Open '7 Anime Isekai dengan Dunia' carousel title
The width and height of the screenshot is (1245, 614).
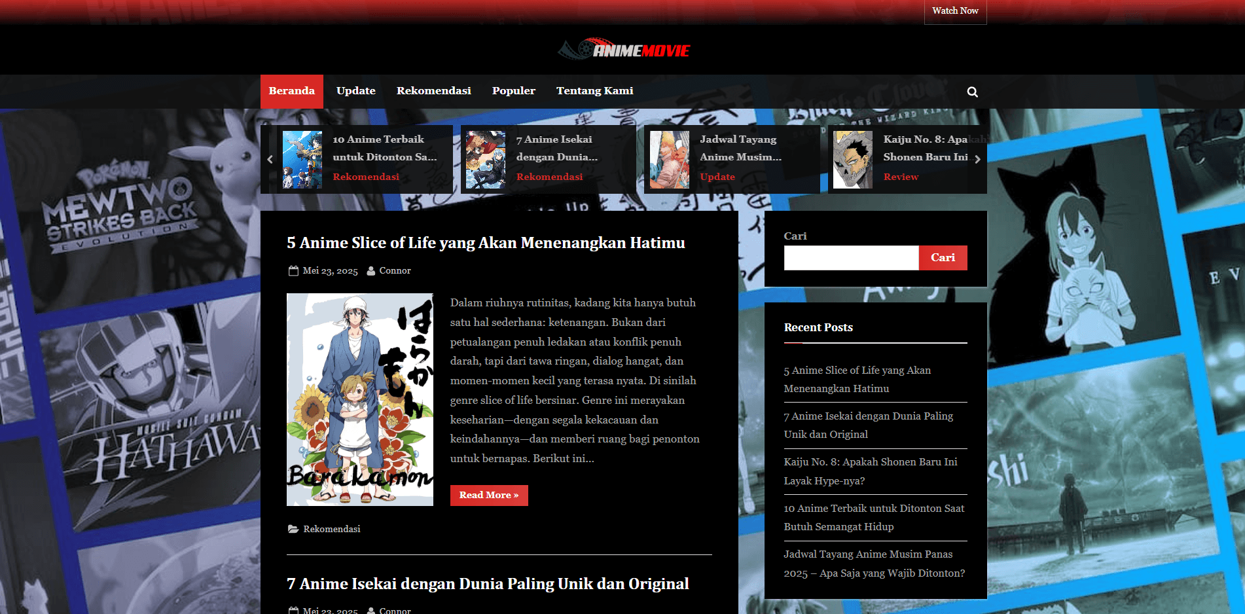tap(557, 148)
